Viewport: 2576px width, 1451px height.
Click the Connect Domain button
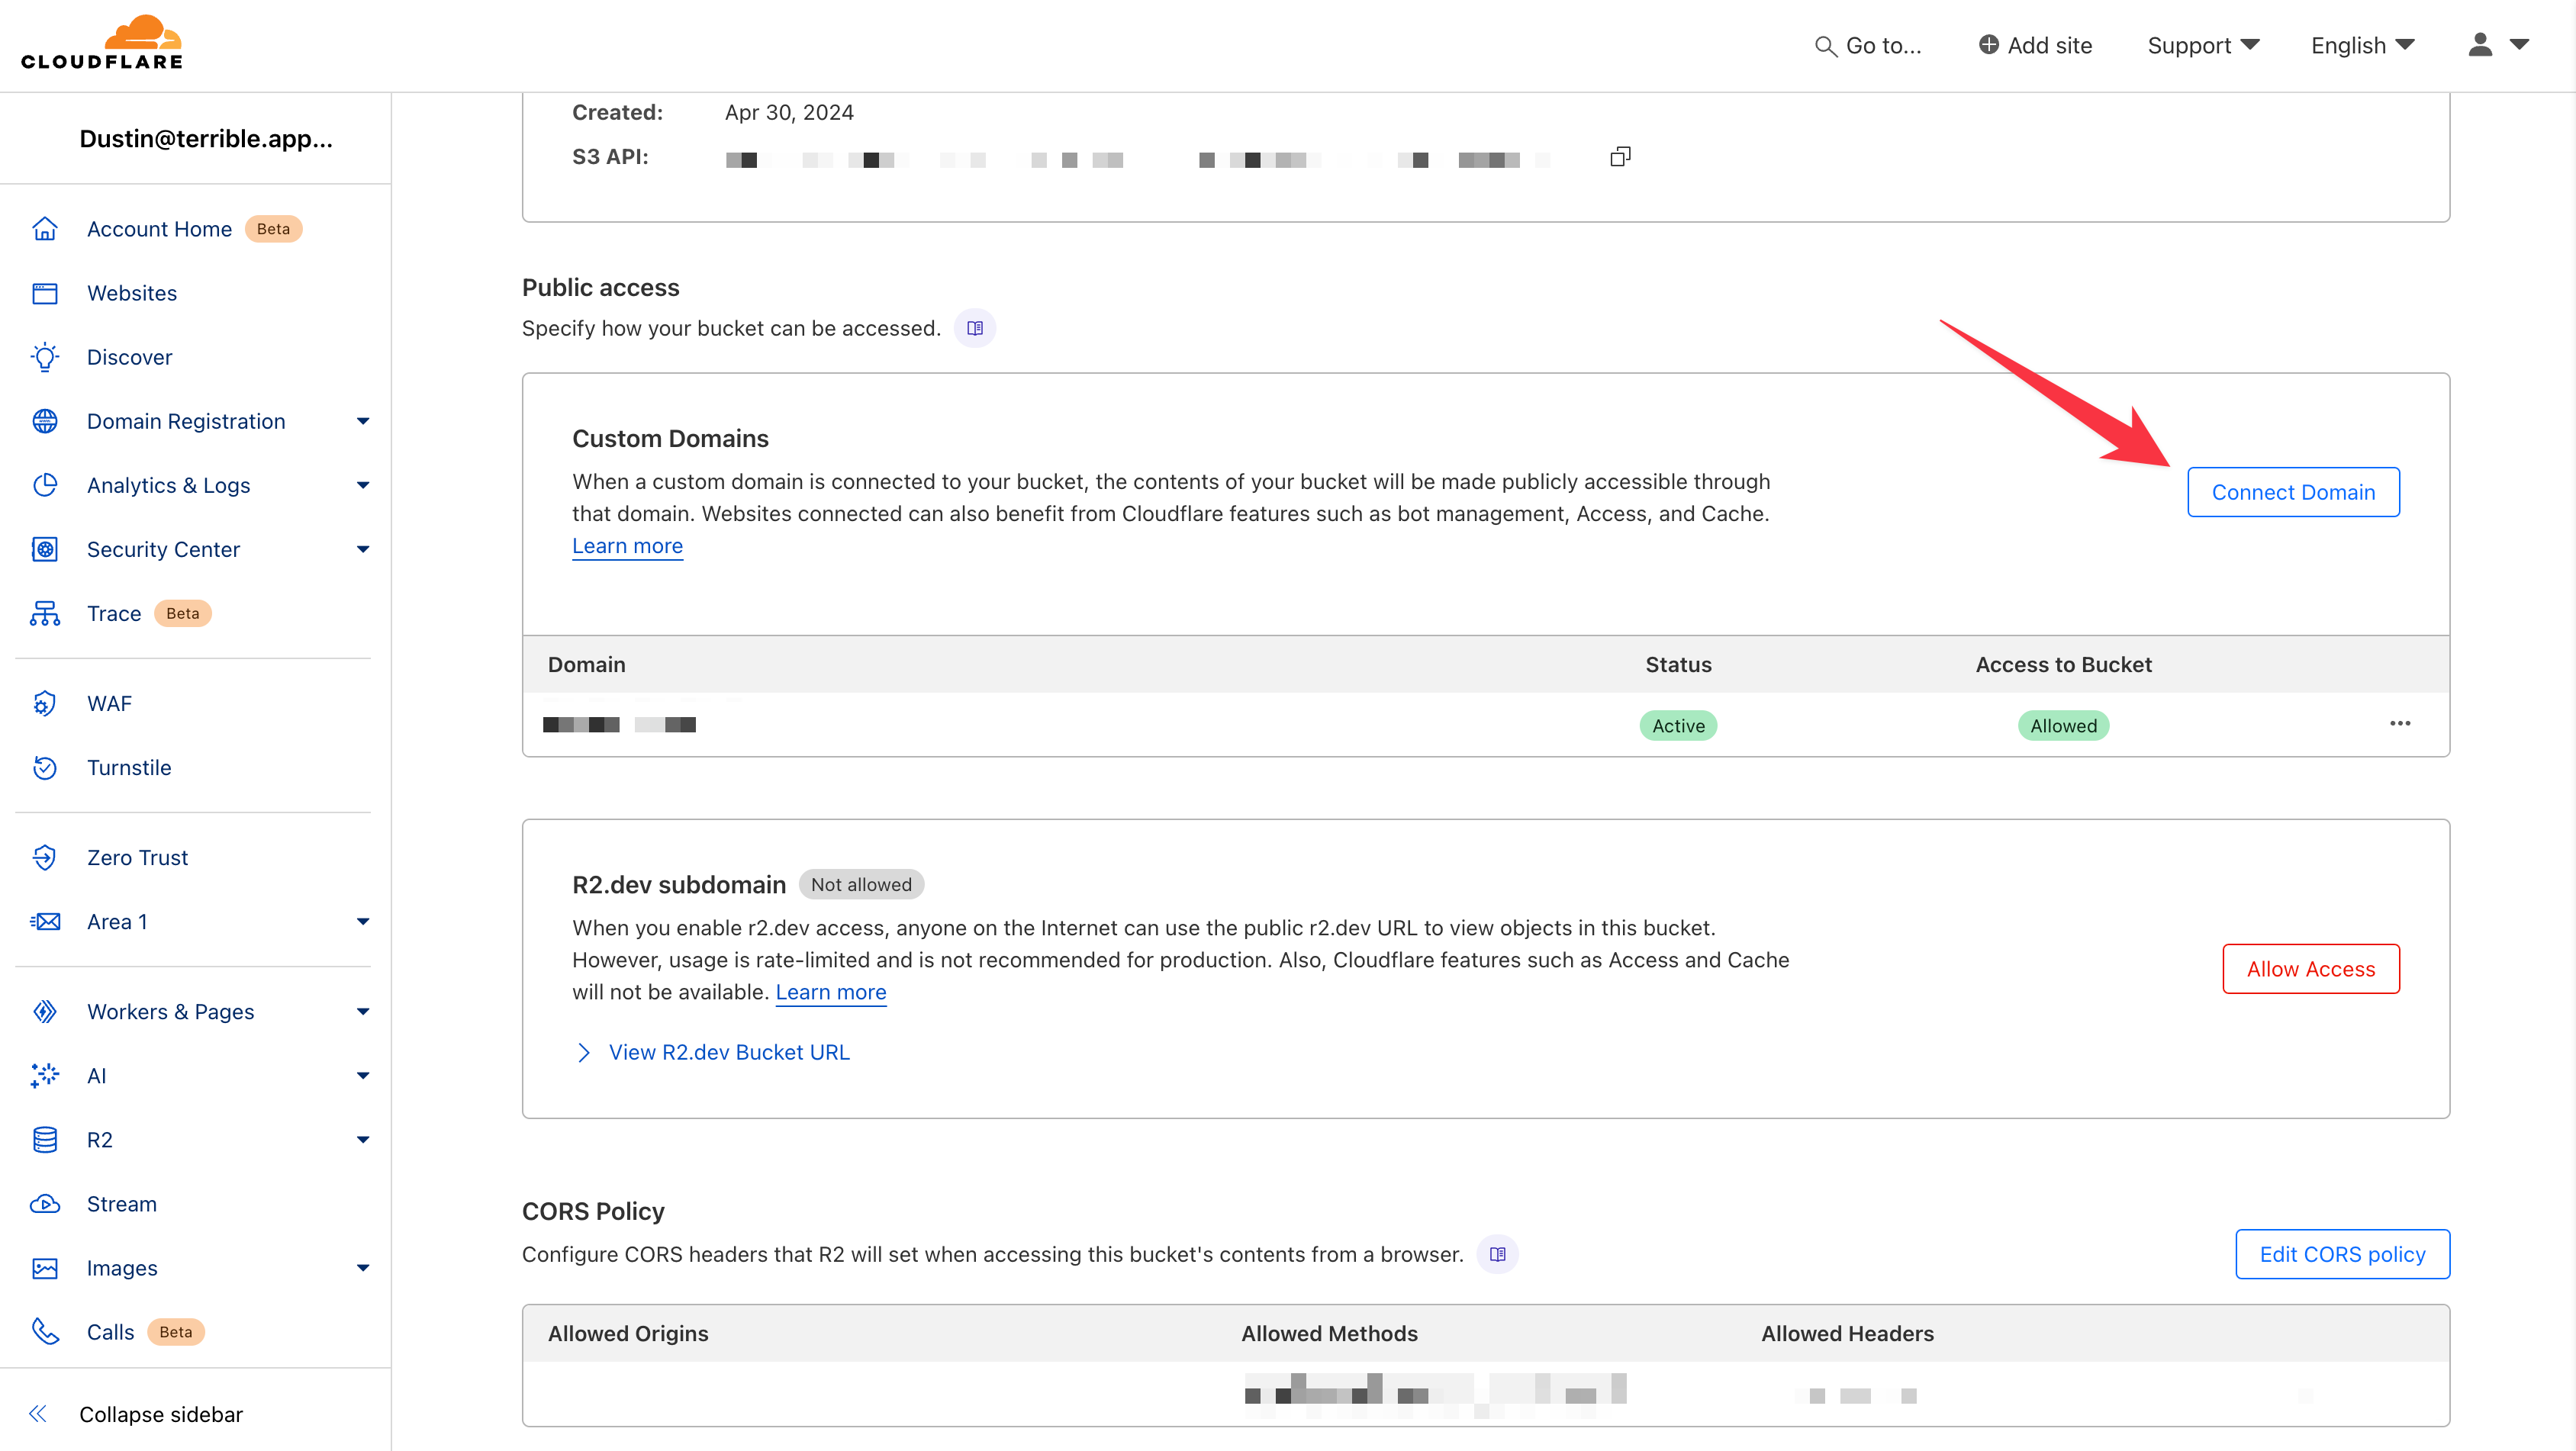(2293, 492)
